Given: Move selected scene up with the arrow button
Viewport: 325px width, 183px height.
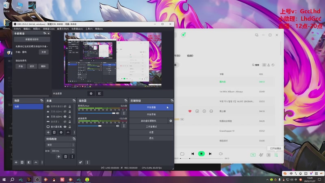Looking at the screenshot, I should coord(36,162).
